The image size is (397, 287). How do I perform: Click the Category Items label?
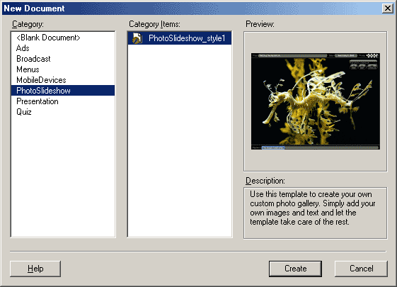tap(154, 24)
